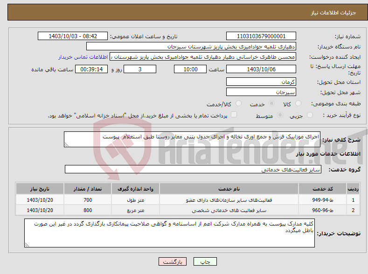Image resolution: width=368 pixels, height=274 pixels.
Task: Click service code ط-96-960 cell
Action: tap(323, 210)
